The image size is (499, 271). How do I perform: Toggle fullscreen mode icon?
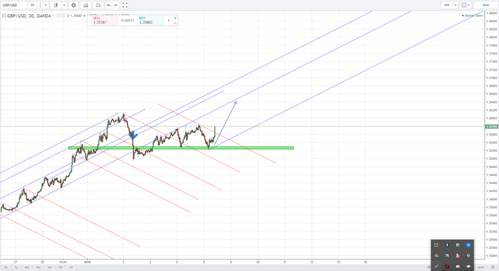click(x=125, y=5)
